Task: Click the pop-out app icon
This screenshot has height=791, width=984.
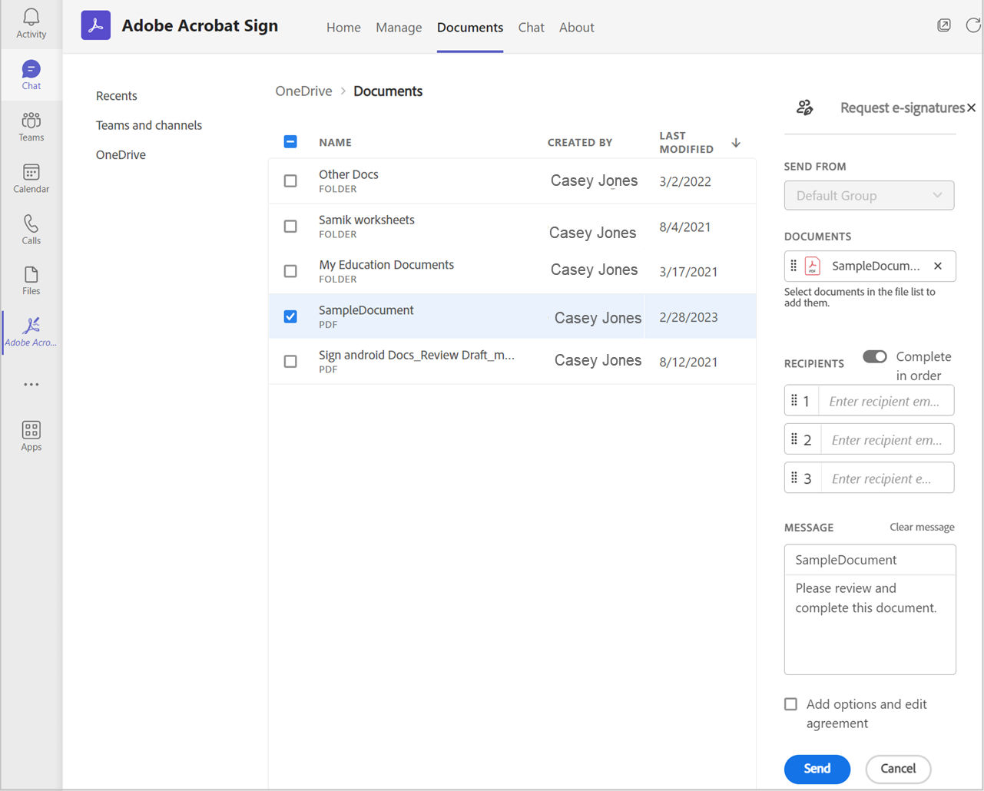Action: click(x=944, y=25)
